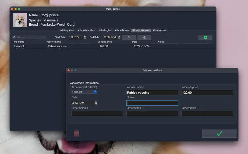Viewport: 248px width, 154px height.
Task: Adjust the vaccination Date stepper in dialog
Action: [x=96, y=103]
